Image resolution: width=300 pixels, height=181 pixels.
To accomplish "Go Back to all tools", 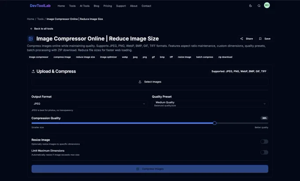I will [42, 29].
